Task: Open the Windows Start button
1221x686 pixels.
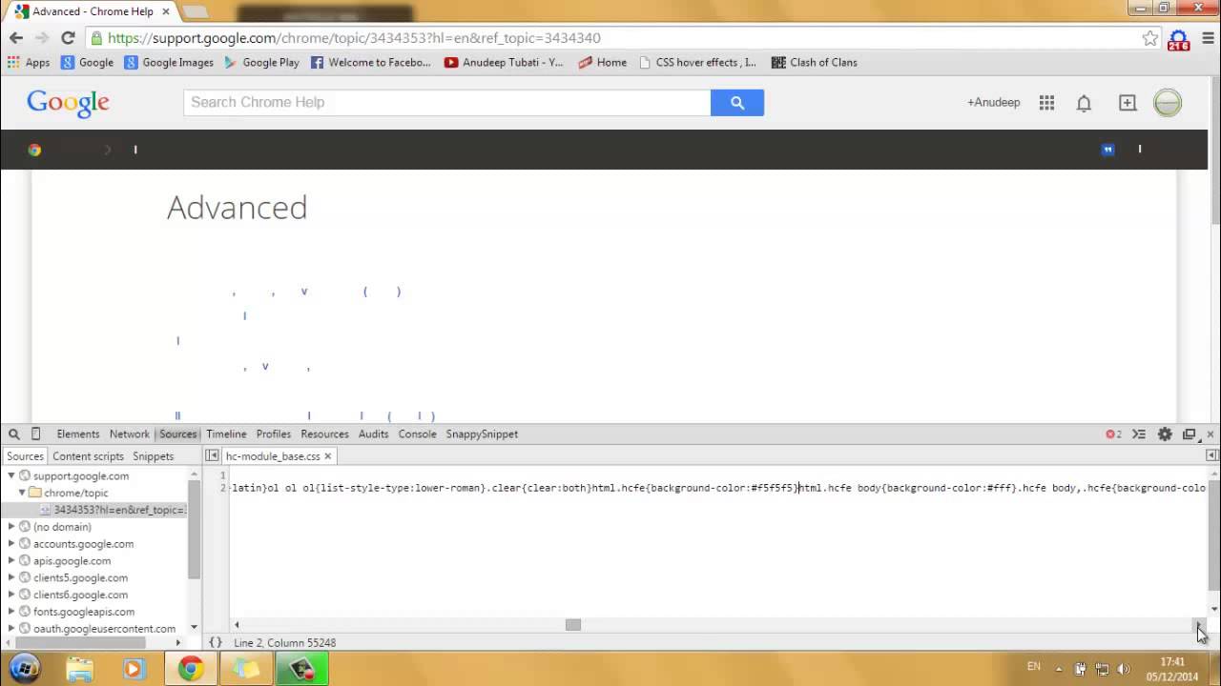Action: click(x=25, y=668)
